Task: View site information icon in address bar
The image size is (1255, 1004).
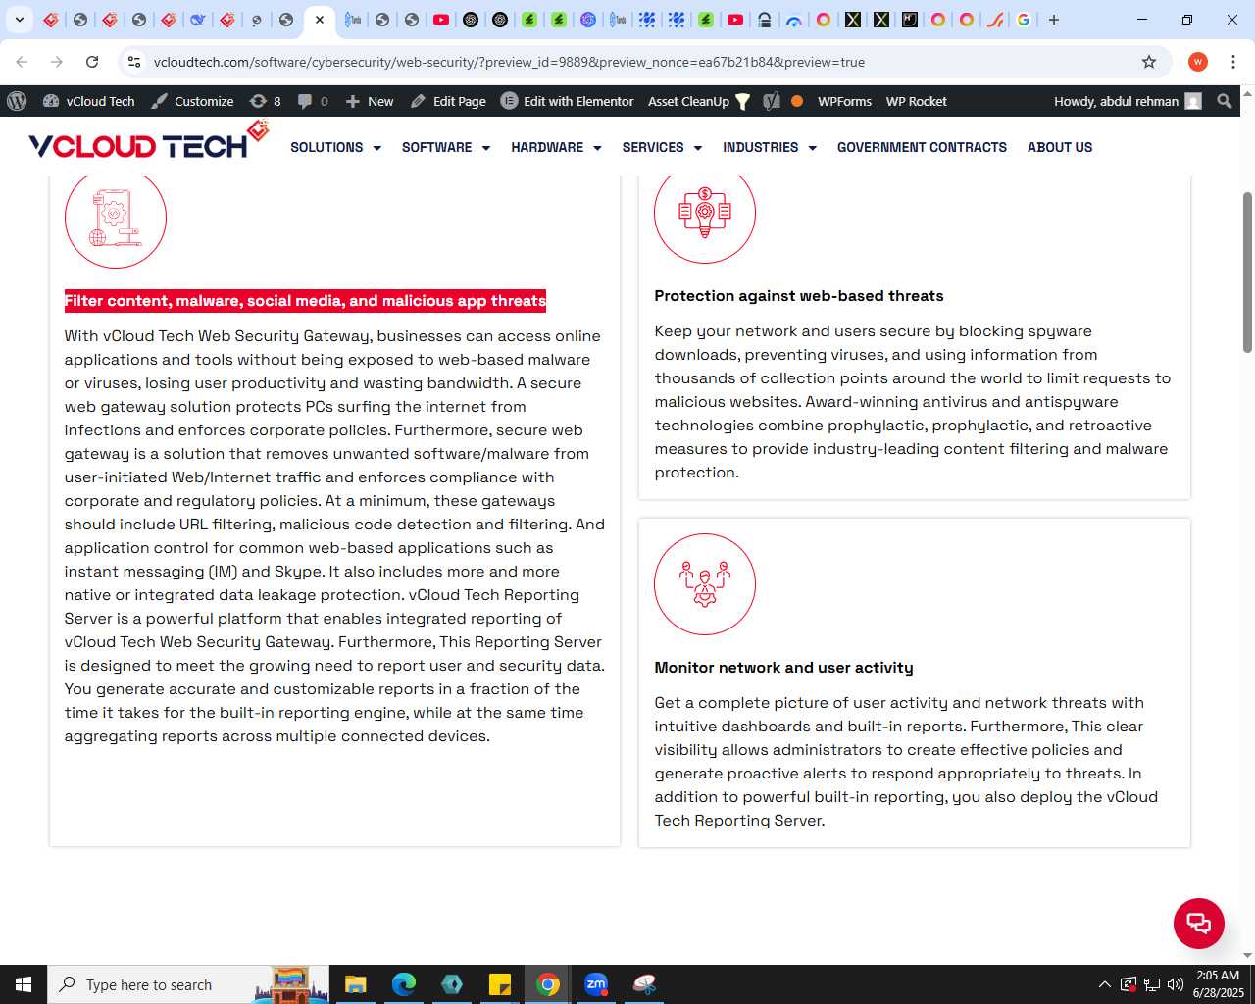Action: point(134,62)
